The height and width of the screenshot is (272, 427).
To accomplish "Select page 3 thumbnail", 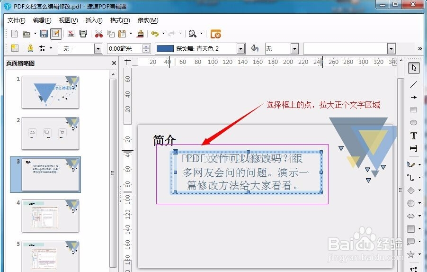I will 50,174.
